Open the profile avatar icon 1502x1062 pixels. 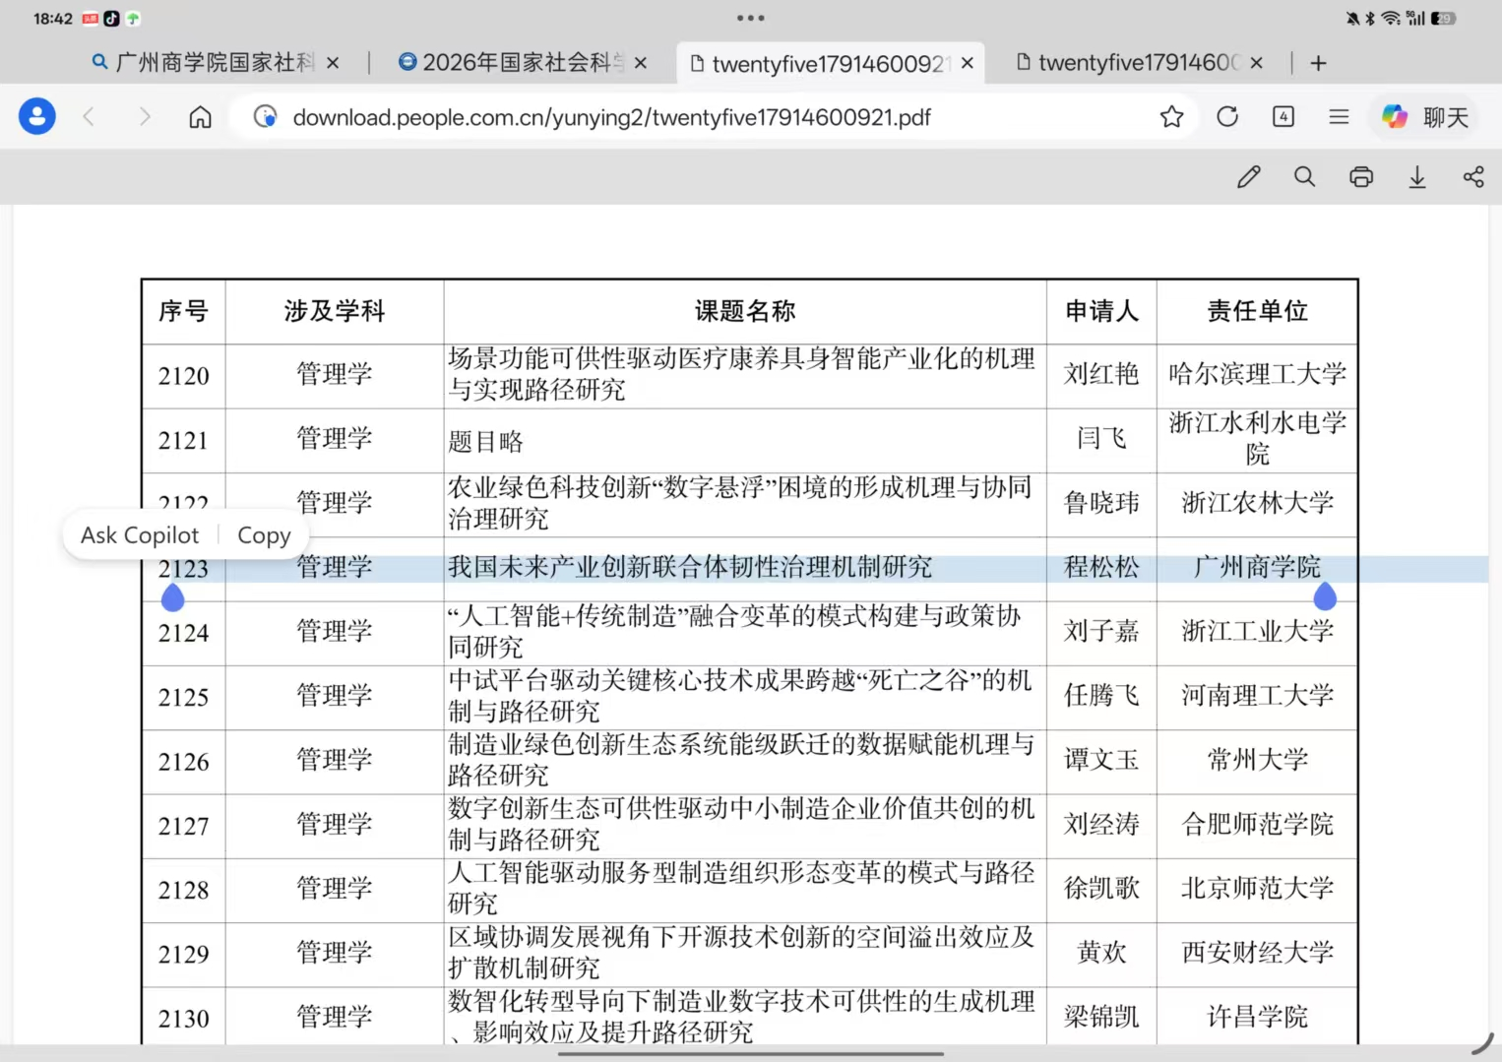point(36,117)
